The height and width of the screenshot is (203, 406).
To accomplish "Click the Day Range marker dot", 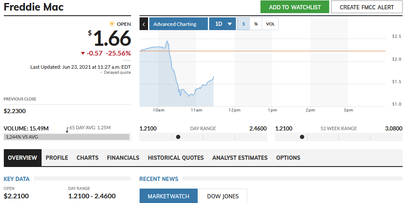I will (178, 137).
